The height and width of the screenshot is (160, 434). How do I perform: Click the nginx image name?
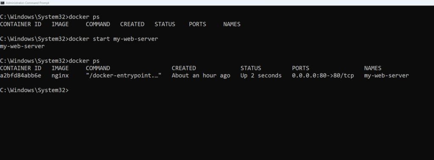[x=60, y=76]
